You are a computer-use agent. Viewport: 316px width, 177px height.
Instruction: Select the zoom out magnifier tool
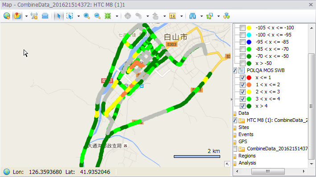point(97,16)
